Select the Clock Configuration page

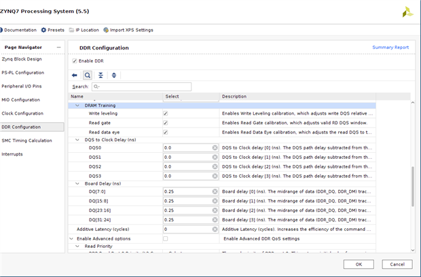point(22,113)
